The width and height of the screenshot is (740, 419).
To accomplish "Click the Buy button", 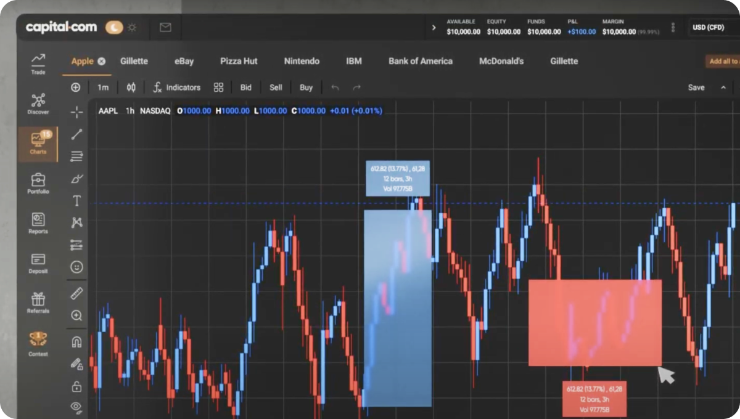I will click(306, 87).
